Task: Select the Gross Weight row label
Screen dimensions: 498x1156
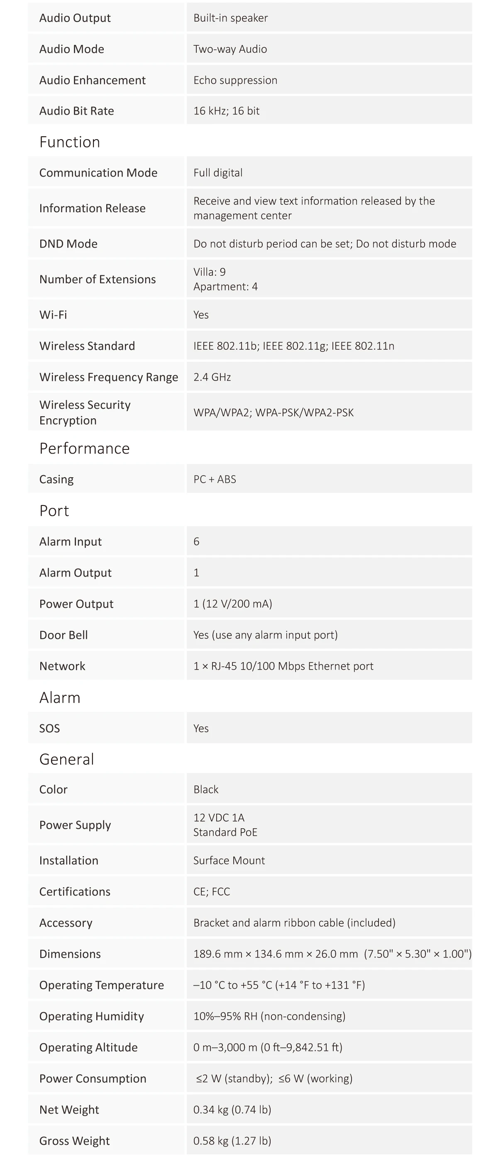Action: pos(74,1140)
